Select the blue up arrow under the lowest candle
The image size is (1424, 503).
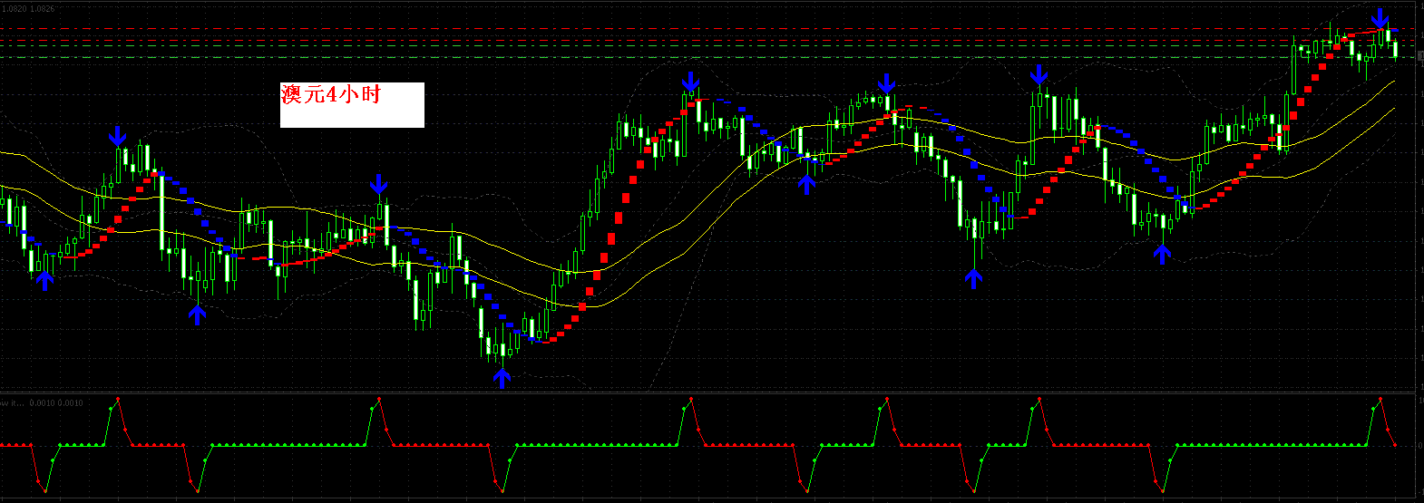pyautogui.click(x=502, y=379)
